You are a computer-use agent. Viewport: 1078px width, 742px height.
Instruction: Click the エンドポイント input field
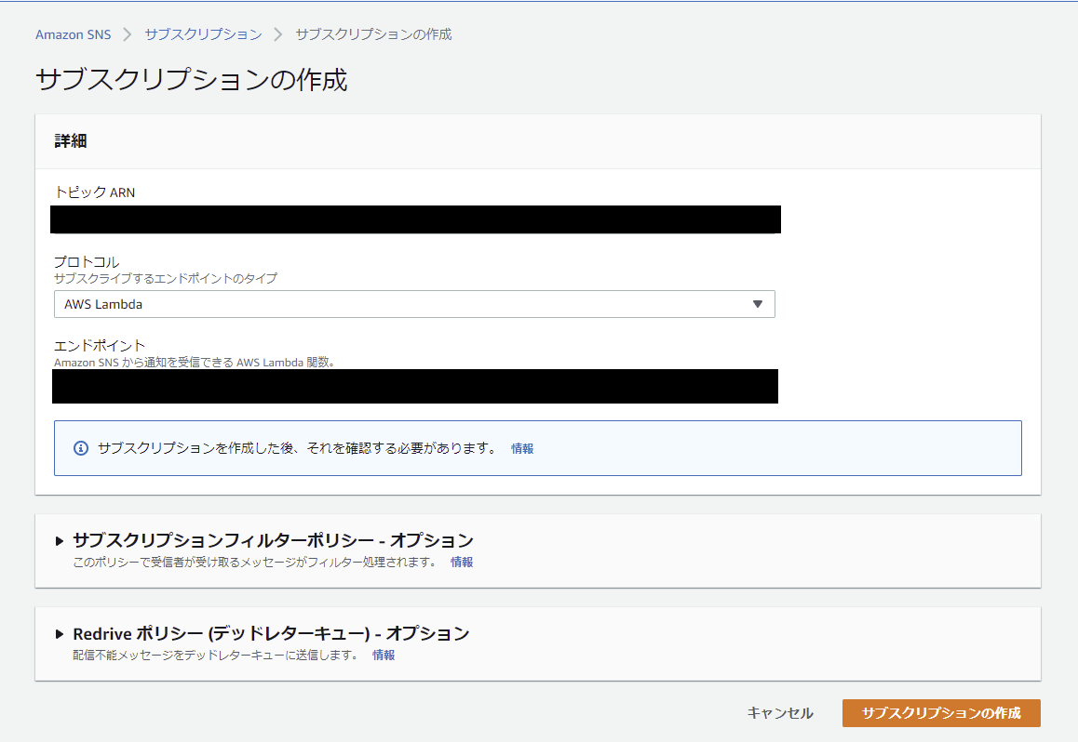(x=416, y=386)
